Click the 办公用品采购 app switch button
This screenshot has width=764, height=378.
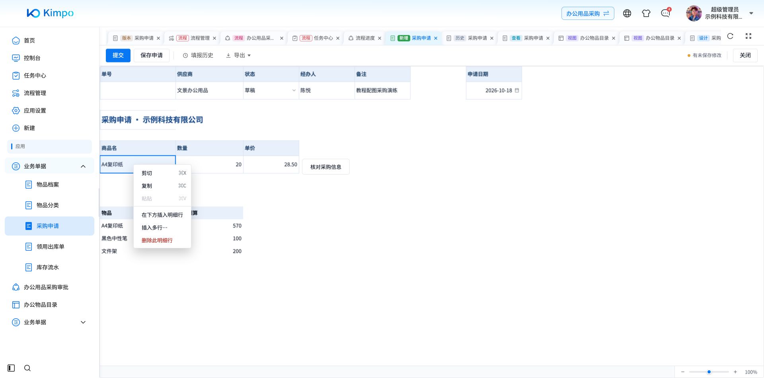[588, 14]
